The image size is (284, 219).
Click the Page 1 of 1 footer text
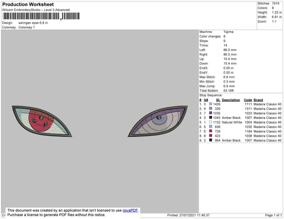click(x=273, y=215)
